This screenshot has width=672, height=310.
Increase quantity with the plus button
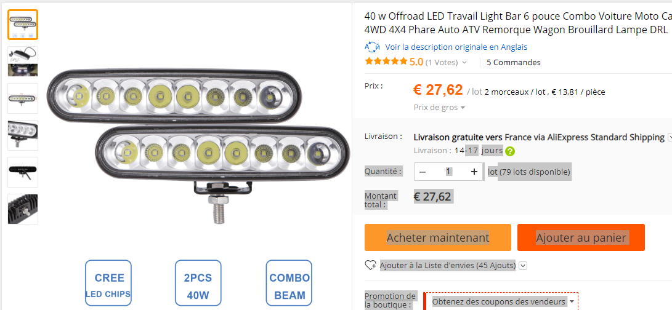tap(474, 172)
